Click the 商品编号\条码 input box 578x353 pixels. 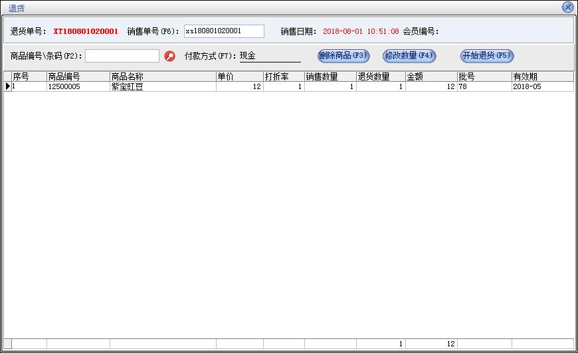pyautogui.click(x=122, y=56)
